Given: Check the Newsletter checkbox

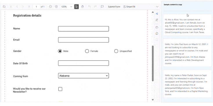Looking at the screenshot, I should [x=60, y=89].
